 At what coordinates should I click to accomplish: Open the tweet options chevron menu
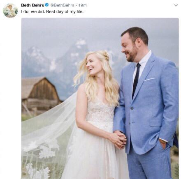click(176, 5)
